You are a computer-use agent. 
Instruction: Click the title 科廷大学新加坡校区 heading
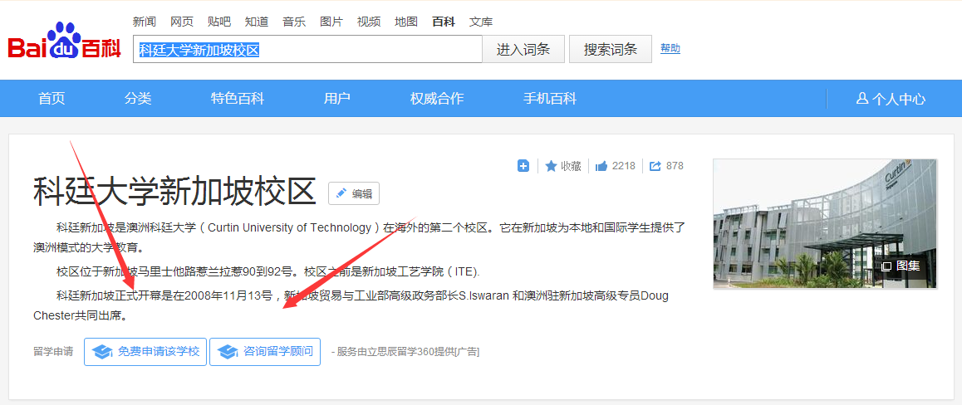[174, 191]
